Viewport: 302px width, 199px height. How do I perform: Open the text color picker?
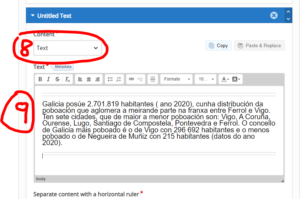[225, 79]
